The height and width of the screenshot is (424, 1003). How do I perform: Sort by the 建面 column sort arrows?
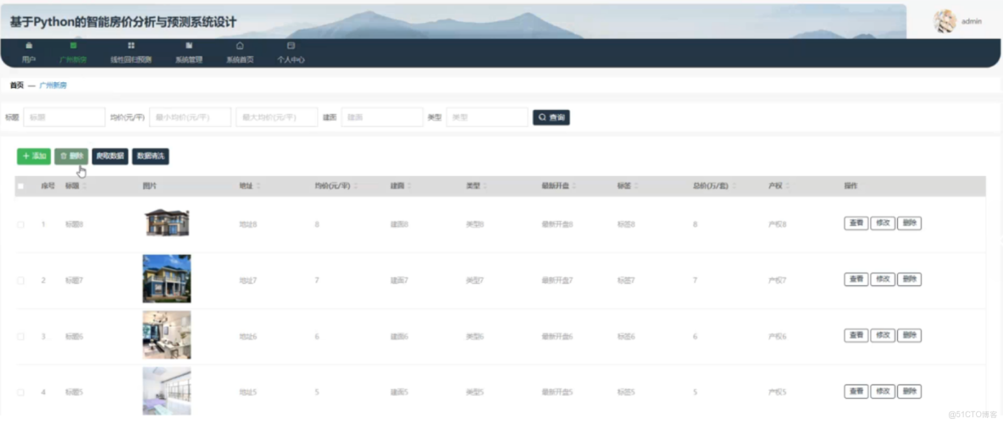point(409,186)
